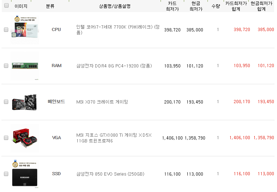Click the 삼성전자 850 EVO Series product name

(110, 174)
